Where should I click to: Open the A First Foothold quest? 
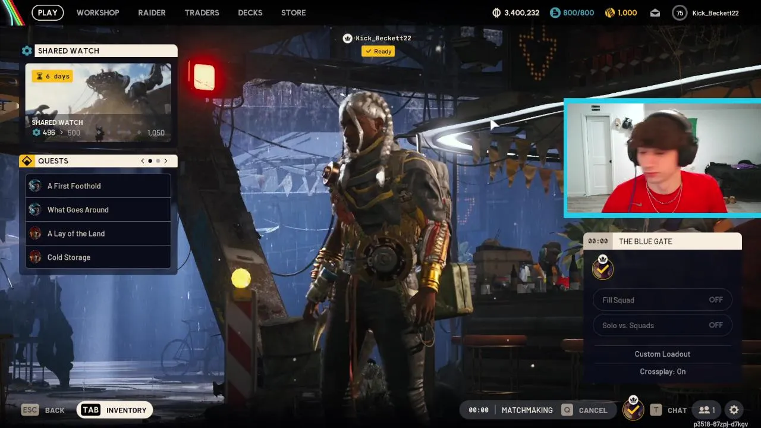point(98,186)
